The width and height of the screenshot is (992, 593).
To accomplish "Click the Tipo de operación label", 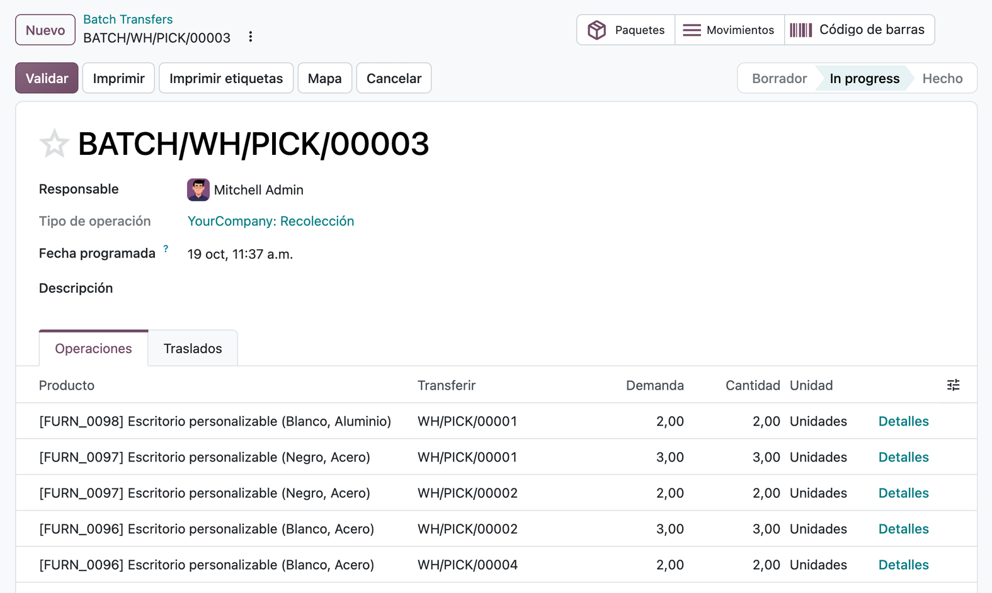I will (x=95, y=221).
